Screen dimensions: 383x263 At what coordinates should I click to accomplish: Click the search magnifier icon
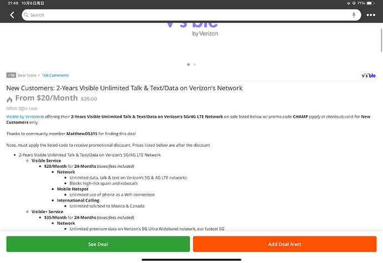[x=26, y=15]
